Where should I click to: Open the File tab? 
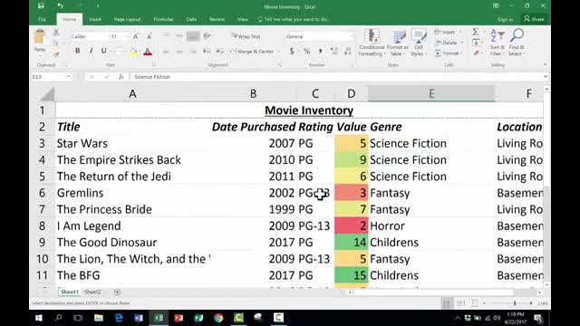point(43,19)
